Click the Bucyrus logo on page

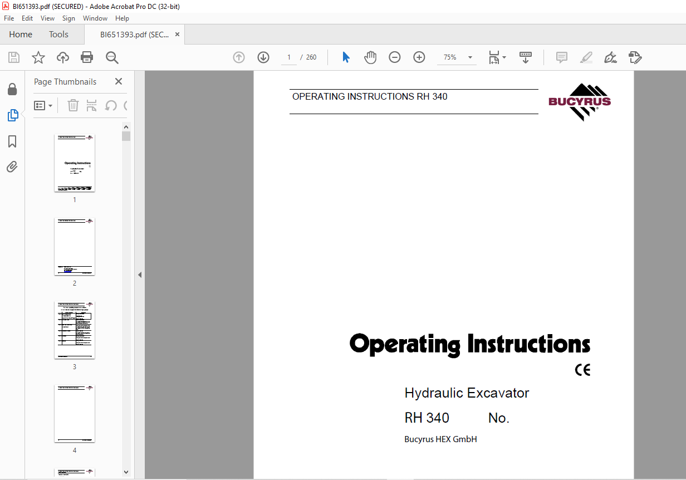point(580,102)
